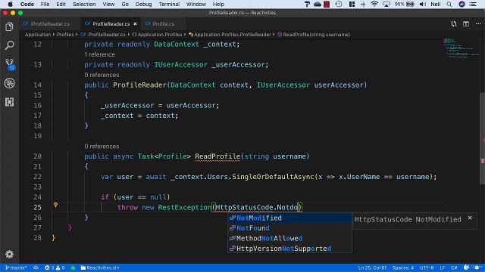The image size is (485, 272).
Task: Close the suggestion details pane
Action: [x=470, y=218]
